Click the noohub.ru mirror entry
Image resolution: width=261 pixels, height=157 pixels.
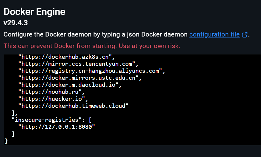[x=51, y=92]
